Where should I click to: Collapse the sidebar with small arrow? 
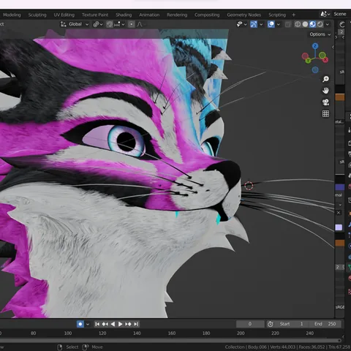[x=333, y=47]
